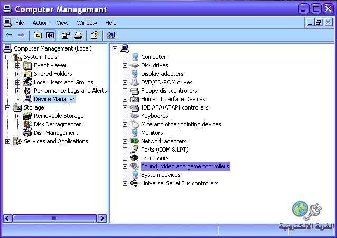Expand the IDE ATA/ATAPI controllers category

(125, 107)
